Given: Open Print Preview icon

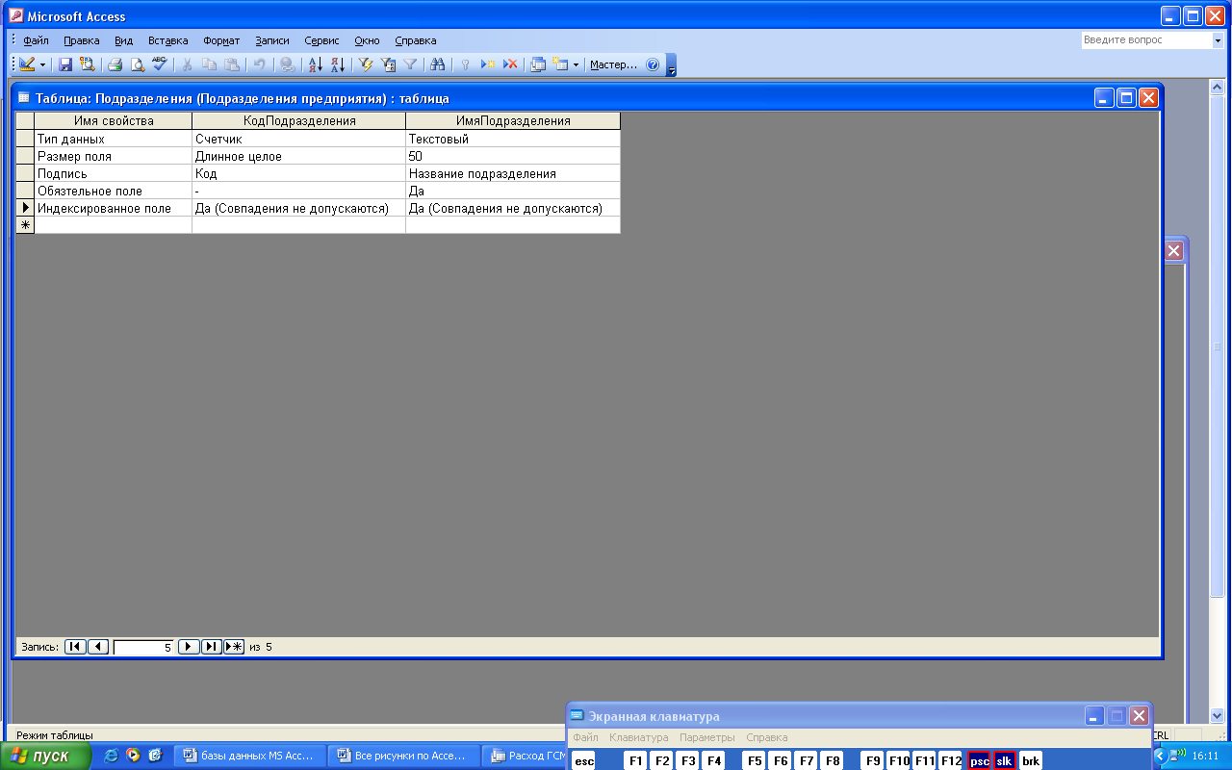Looking at the screenshot, I should [137, 65].
